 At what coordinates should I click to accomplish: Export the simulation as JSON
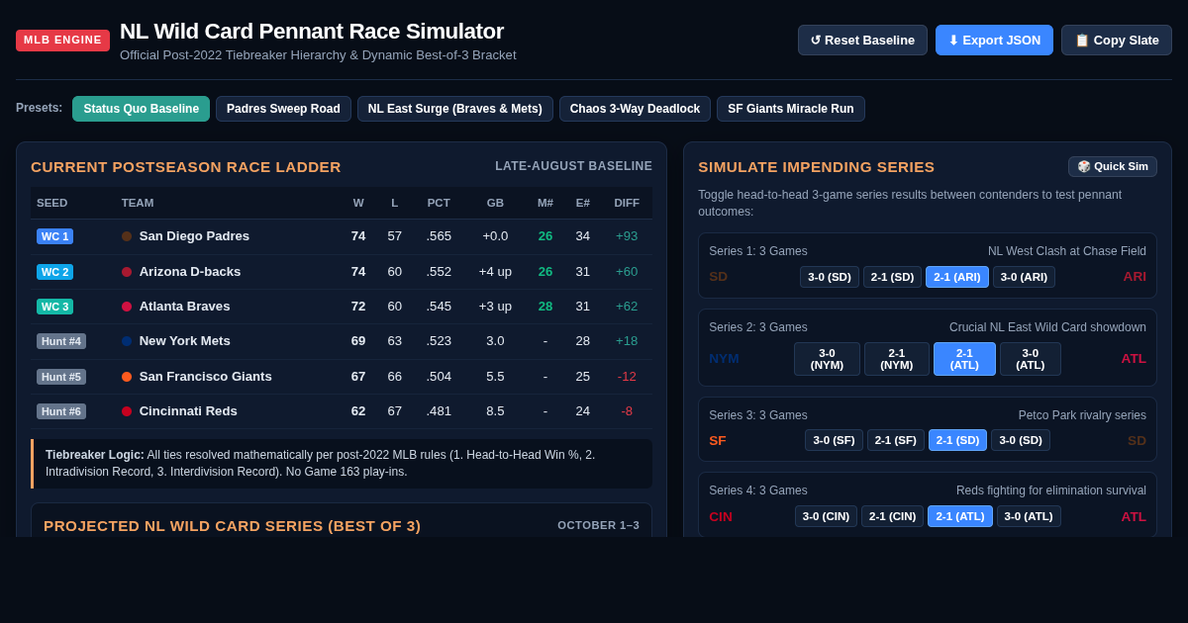994,40
